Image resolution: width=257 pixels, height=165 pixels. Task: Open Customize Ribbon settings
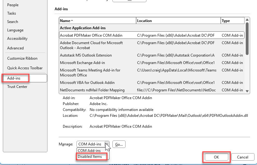pos(22,58)
